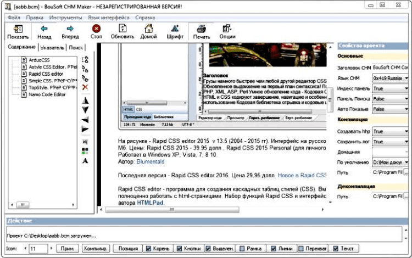Select the Rapid CSS editor tree item
The image size is (412, 258).
(x=46, y=74)
